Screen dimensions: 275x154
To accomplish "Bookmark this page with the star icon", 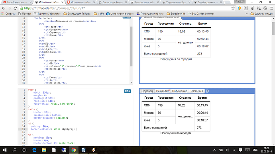I will [233, 8].
